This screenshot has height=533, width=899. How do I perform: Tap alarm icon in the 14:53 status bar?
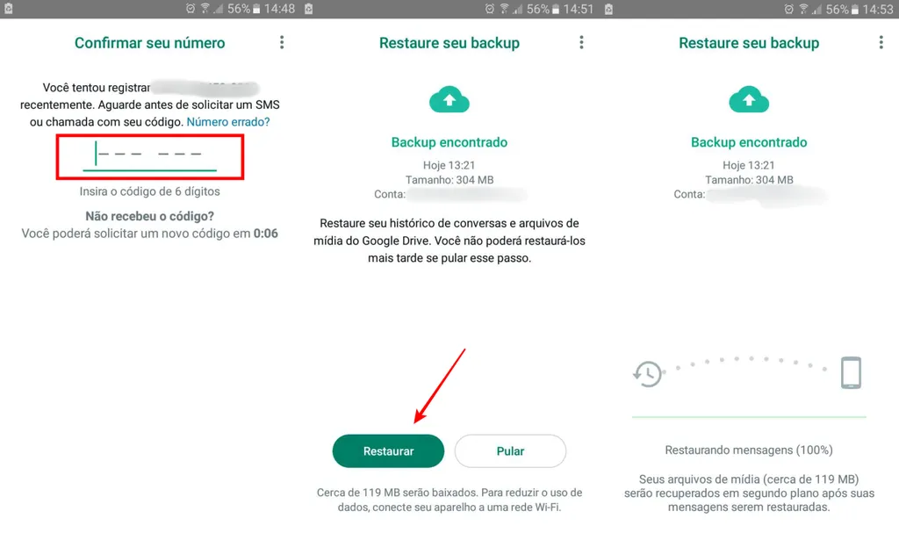click(789, 9)
